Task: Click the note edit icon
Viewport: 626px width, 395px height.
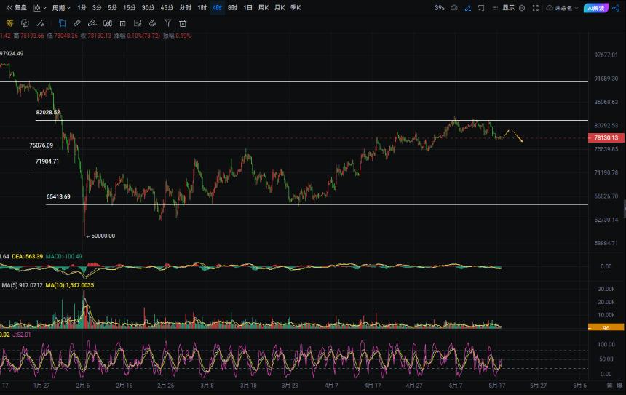Action: [x=138, y=23]
